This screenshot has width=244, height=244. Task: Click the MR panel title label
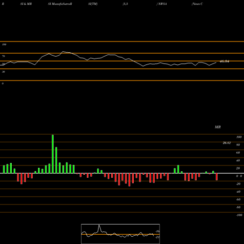(218, 127)
